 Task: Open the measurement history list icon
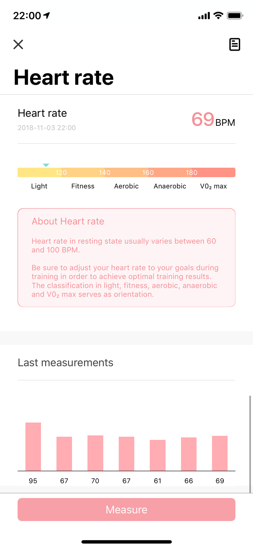[235, 44]
